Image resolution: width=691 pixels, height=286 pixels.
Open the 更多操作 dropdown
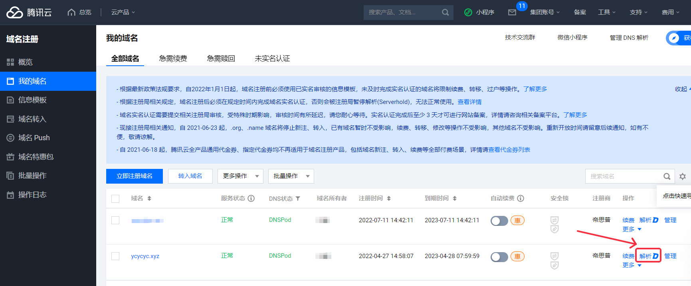pyautogui.click(x=240, y=176)
